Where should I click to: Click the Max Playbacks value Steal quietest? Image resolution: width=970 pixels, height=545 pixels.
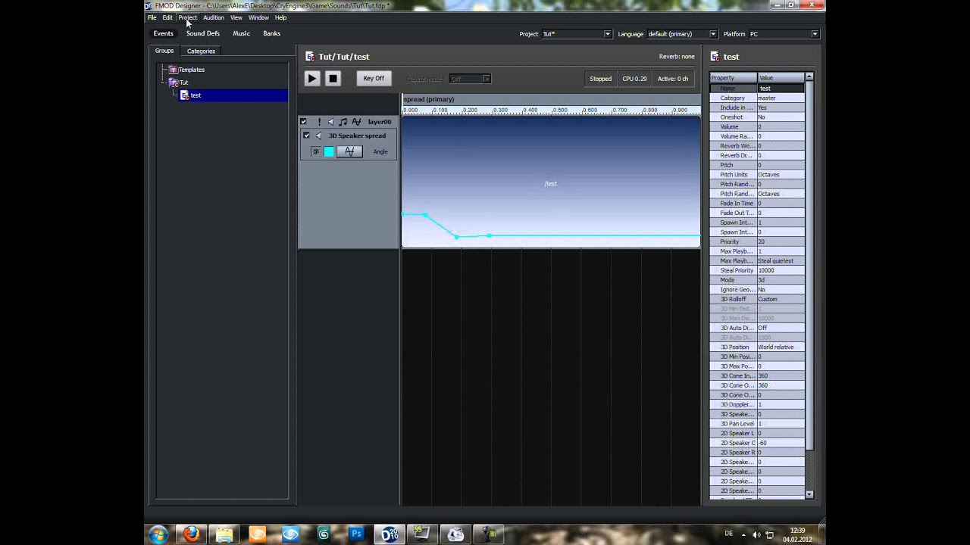pos(781,260)
